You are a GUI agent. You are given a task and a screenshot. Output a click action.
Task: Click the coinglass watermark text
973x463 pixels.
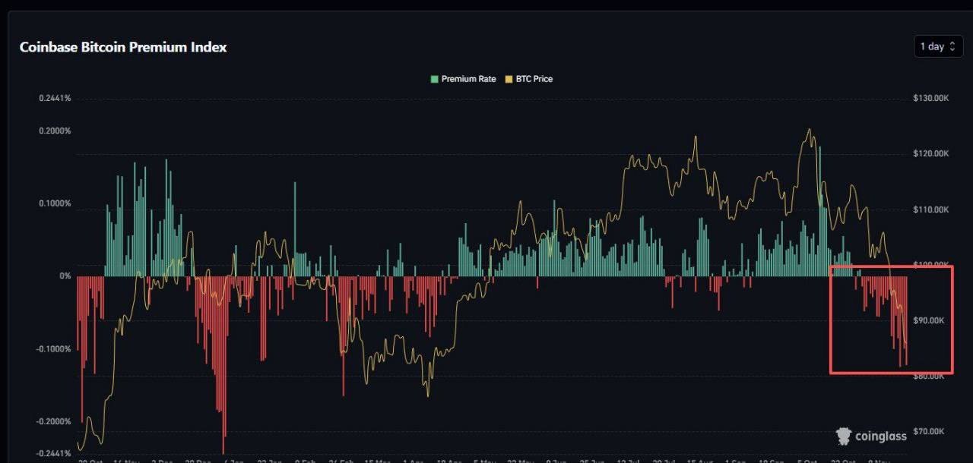tap(881, 436)
